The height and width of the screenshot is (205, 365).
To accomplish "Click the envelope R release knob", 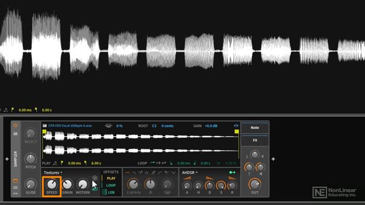I will pos(232,186).
